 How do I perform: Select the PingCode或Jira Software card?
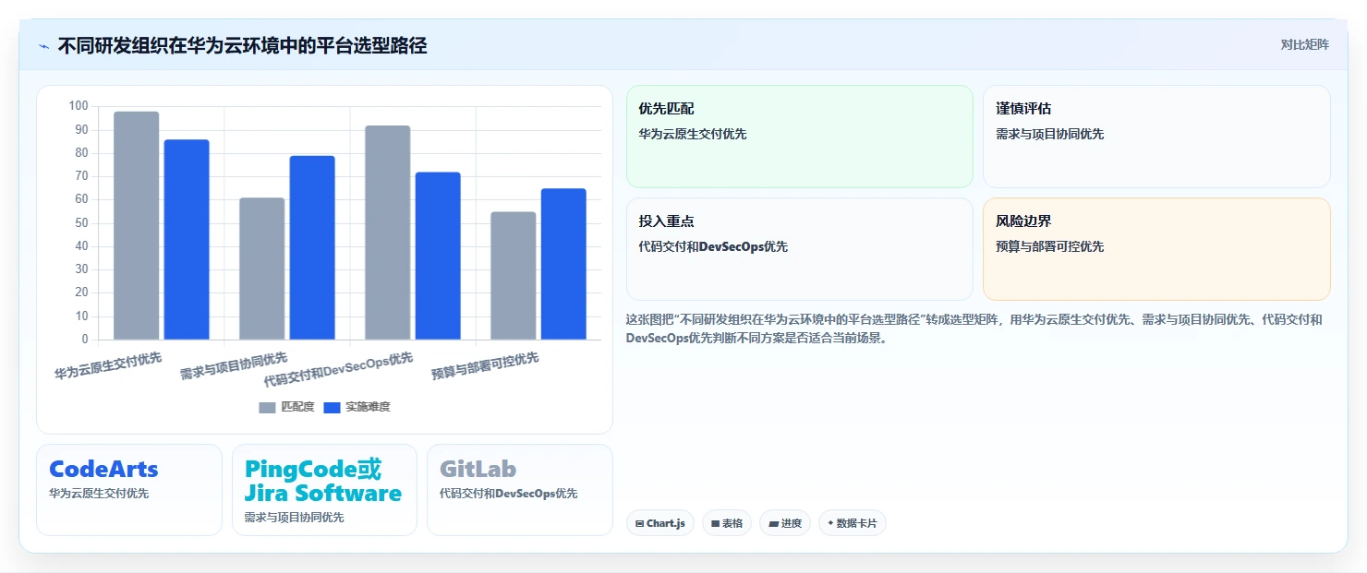324,490
